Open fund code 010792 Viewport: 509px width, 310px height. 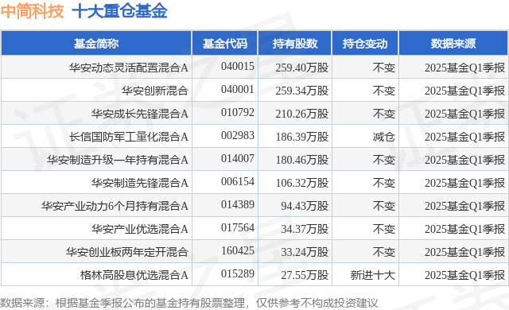tap(238, 113)
